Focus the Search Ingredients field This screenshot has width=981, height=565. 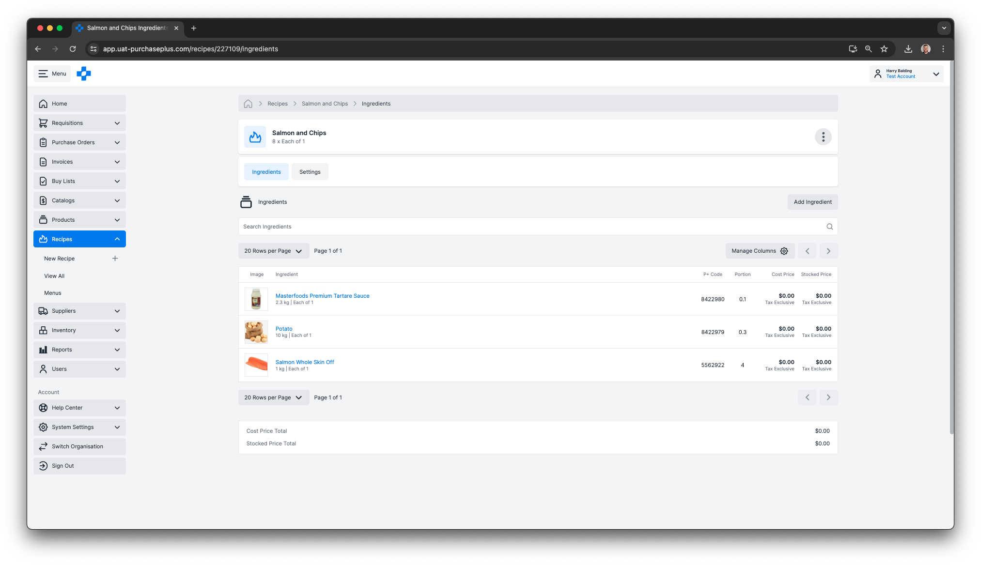(x=538, y=227)
